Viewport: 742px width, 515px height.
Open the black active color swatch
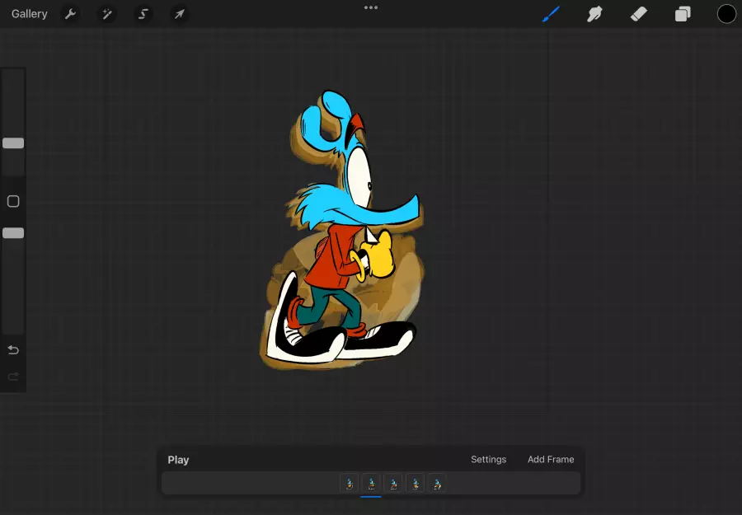pos(726,14)
